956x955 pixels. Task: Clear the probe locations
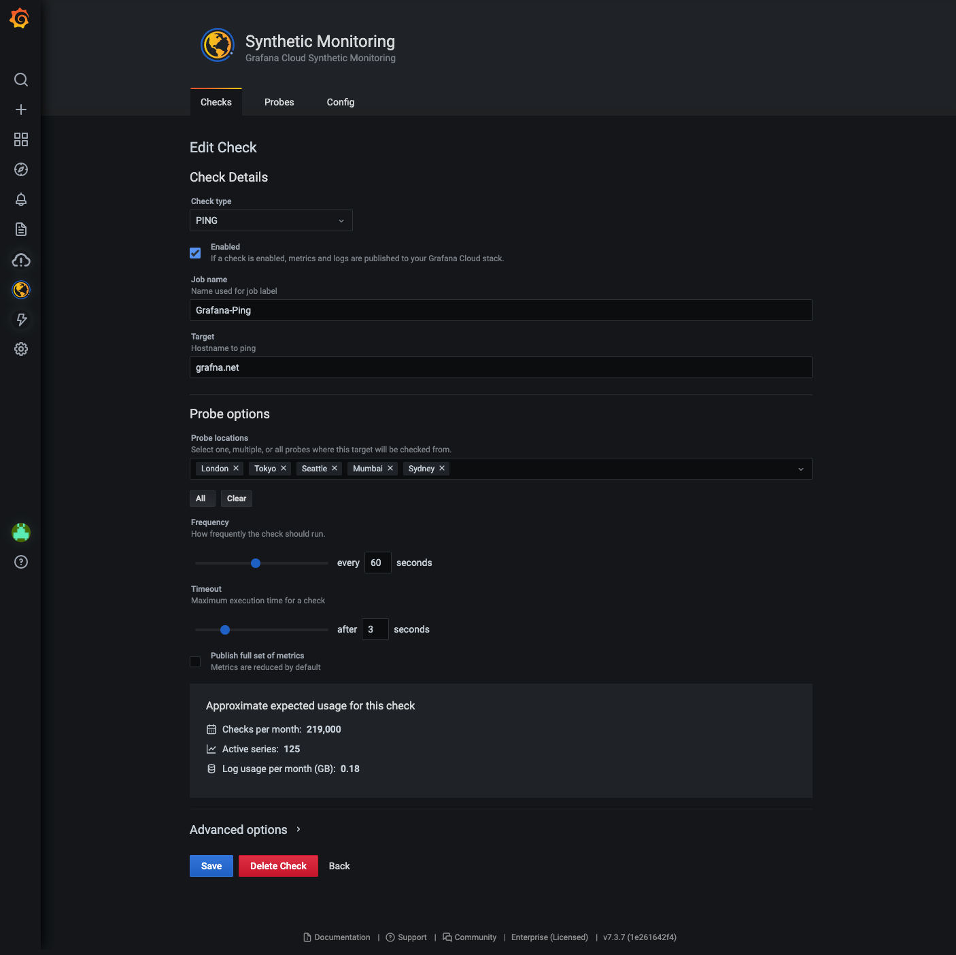click(237, 499)
